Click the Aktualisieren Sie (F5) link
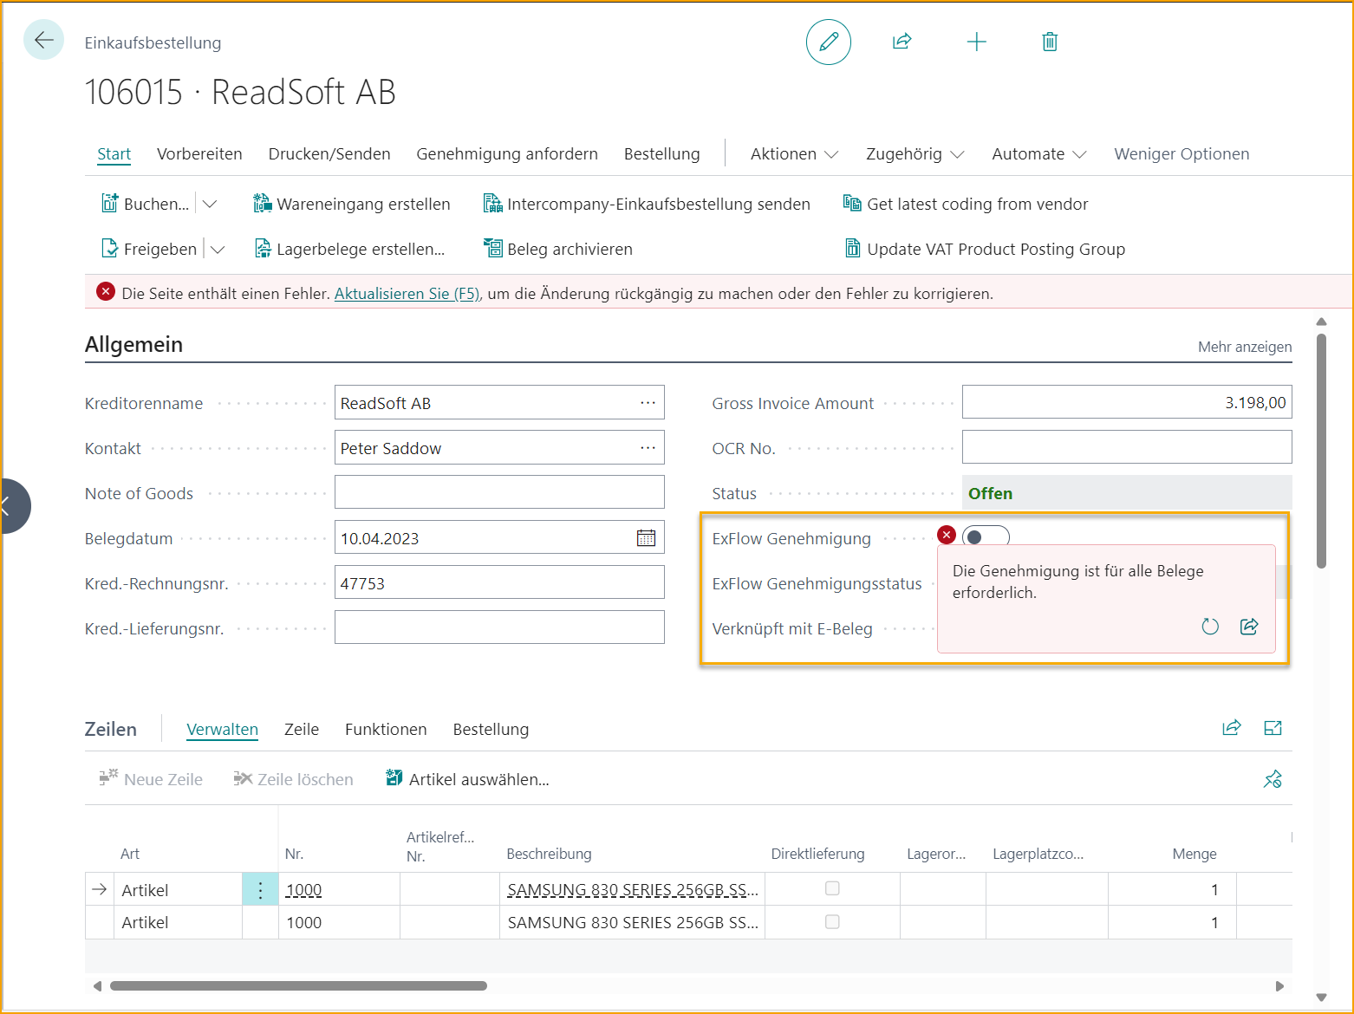 pos(406,293)
